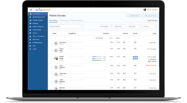Open Patient Call Request menu item
This screenshot has width=187, height=103.
pos(38,27)
